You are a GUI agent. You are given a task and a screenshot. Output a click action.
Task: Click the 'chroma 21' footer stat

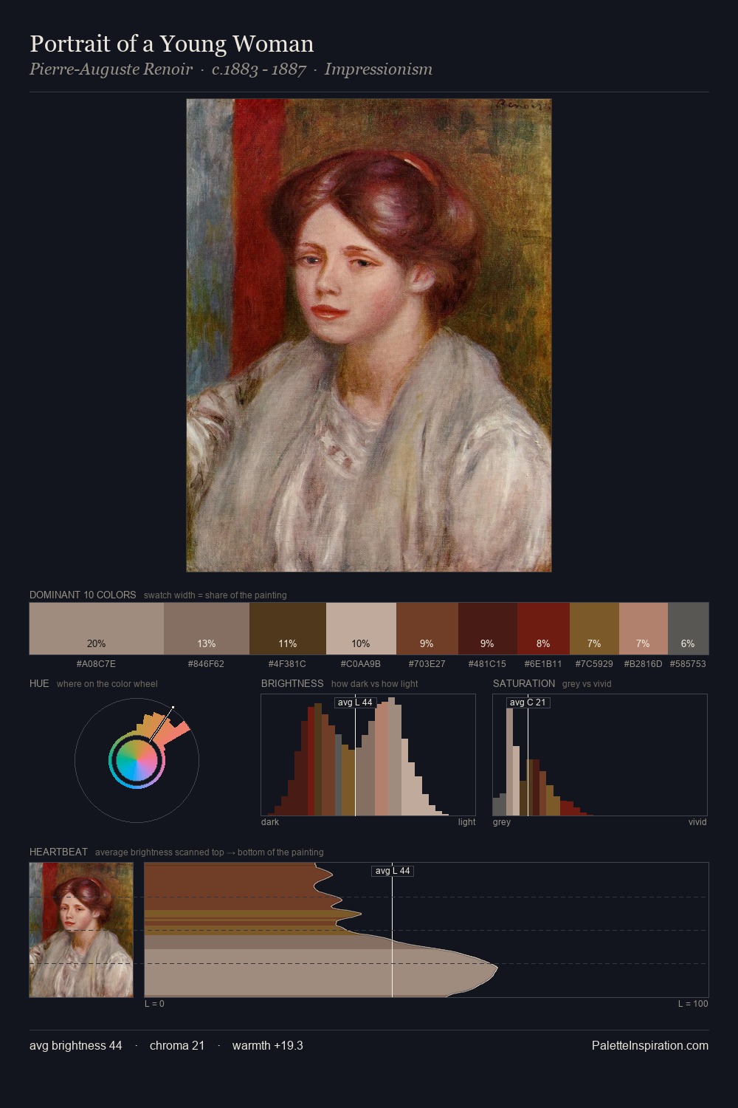point(177,1045)
